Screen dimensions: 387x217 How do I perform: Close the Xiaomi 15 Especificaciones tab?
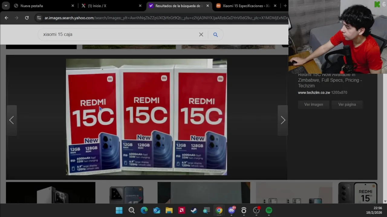pyautogui.click(x=275, y=6)
